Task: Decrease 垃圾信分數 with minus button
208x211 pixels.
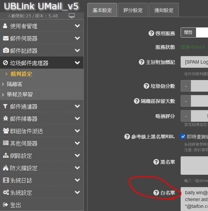Action: (186, 86)
